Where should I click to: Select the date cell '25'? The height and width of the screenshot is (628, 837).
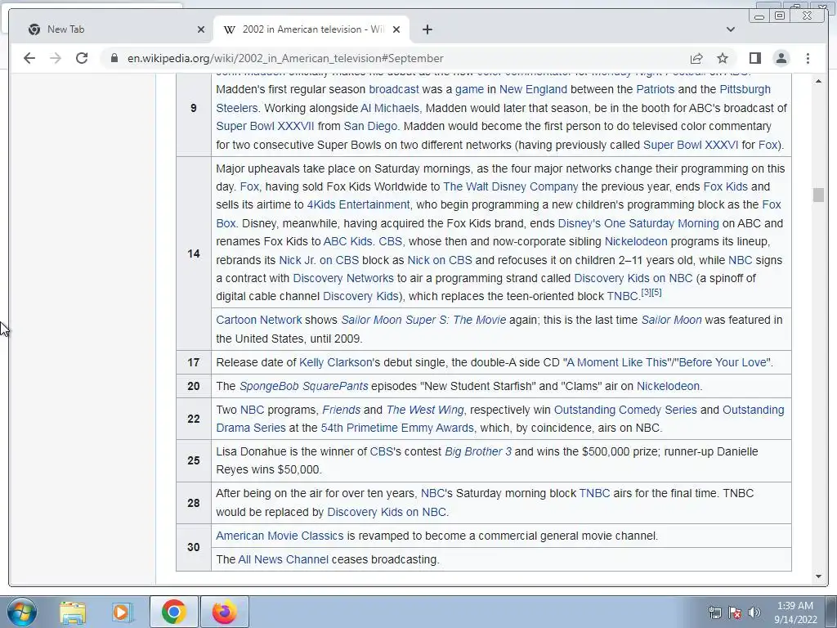[x=194, y=460]
